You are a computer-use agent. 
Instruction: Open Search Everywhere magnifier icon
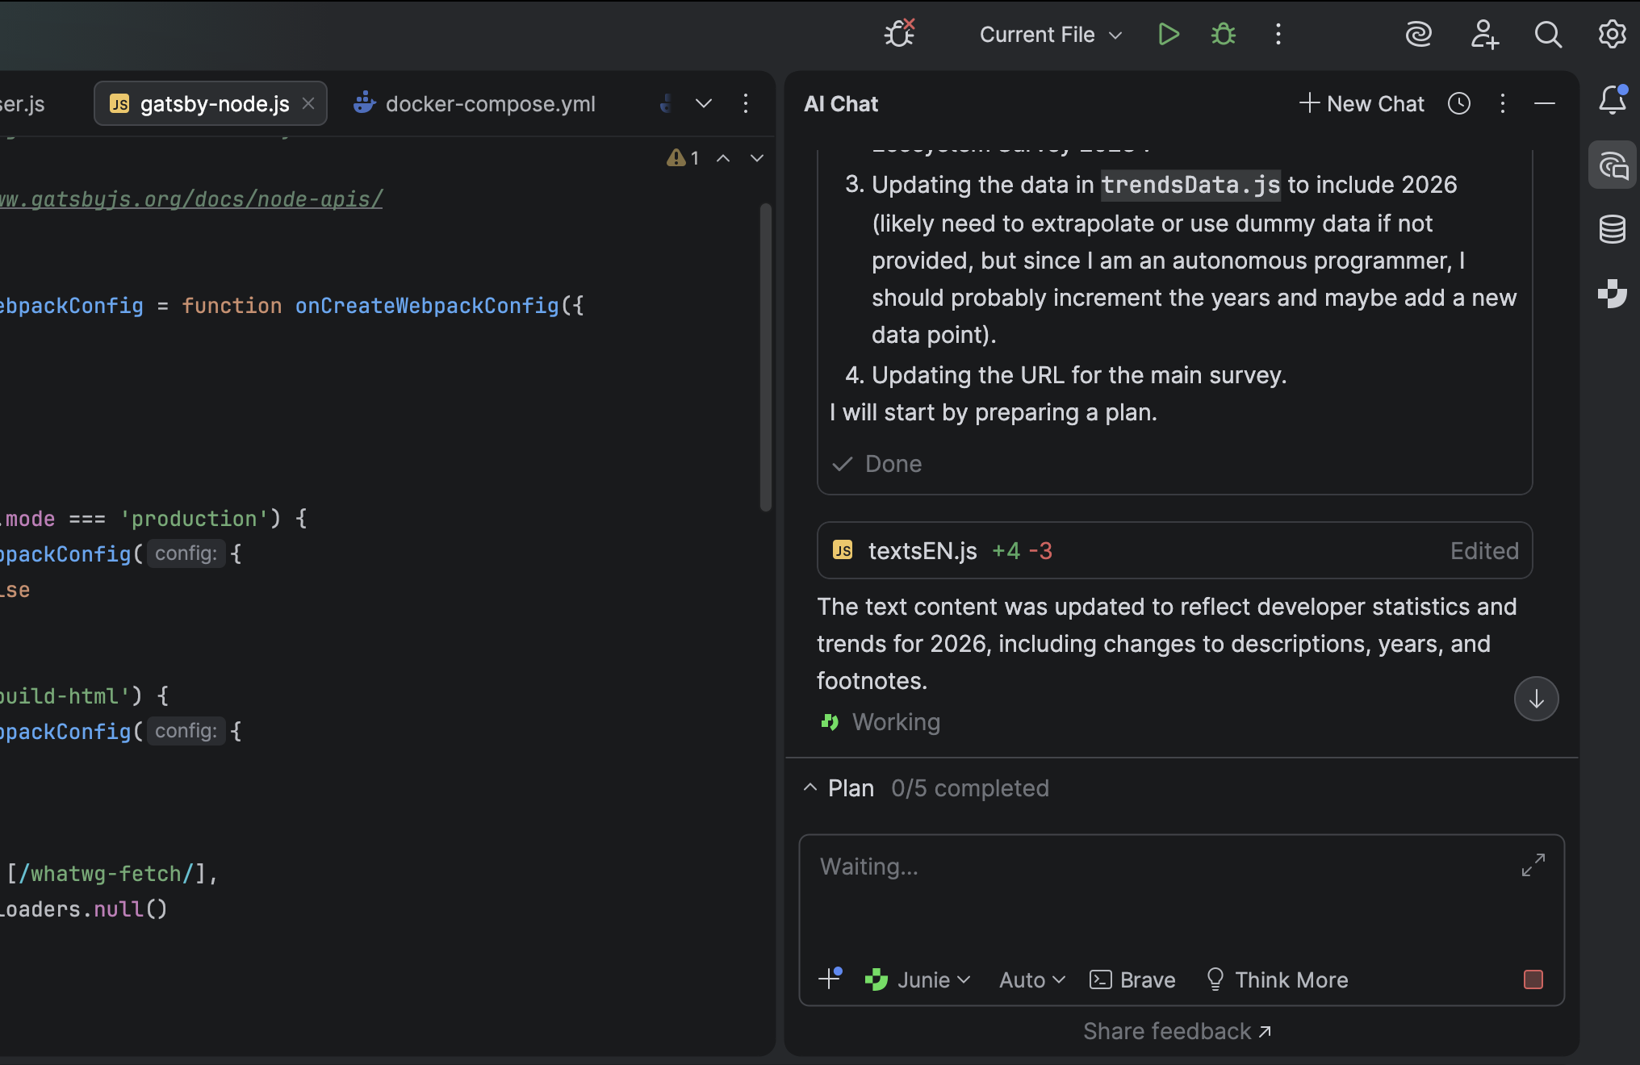point(1548,35)
